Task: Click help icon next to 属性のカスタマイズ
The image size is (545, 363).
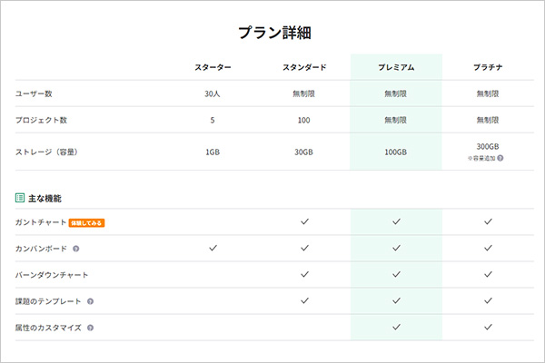Action: (90, 328)
